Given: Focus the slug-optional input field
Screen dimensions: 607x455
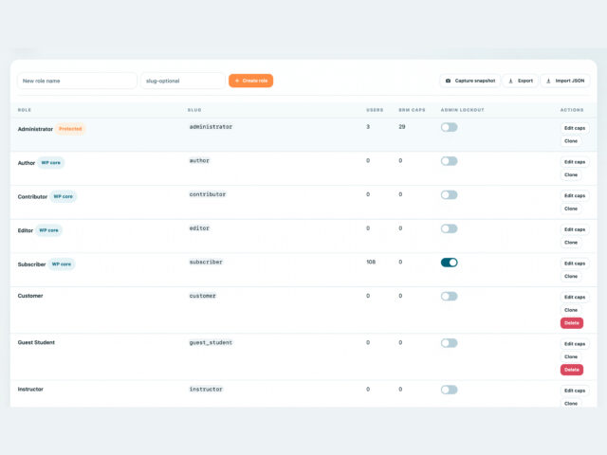Looking at the screenshot, I should 183,81.
